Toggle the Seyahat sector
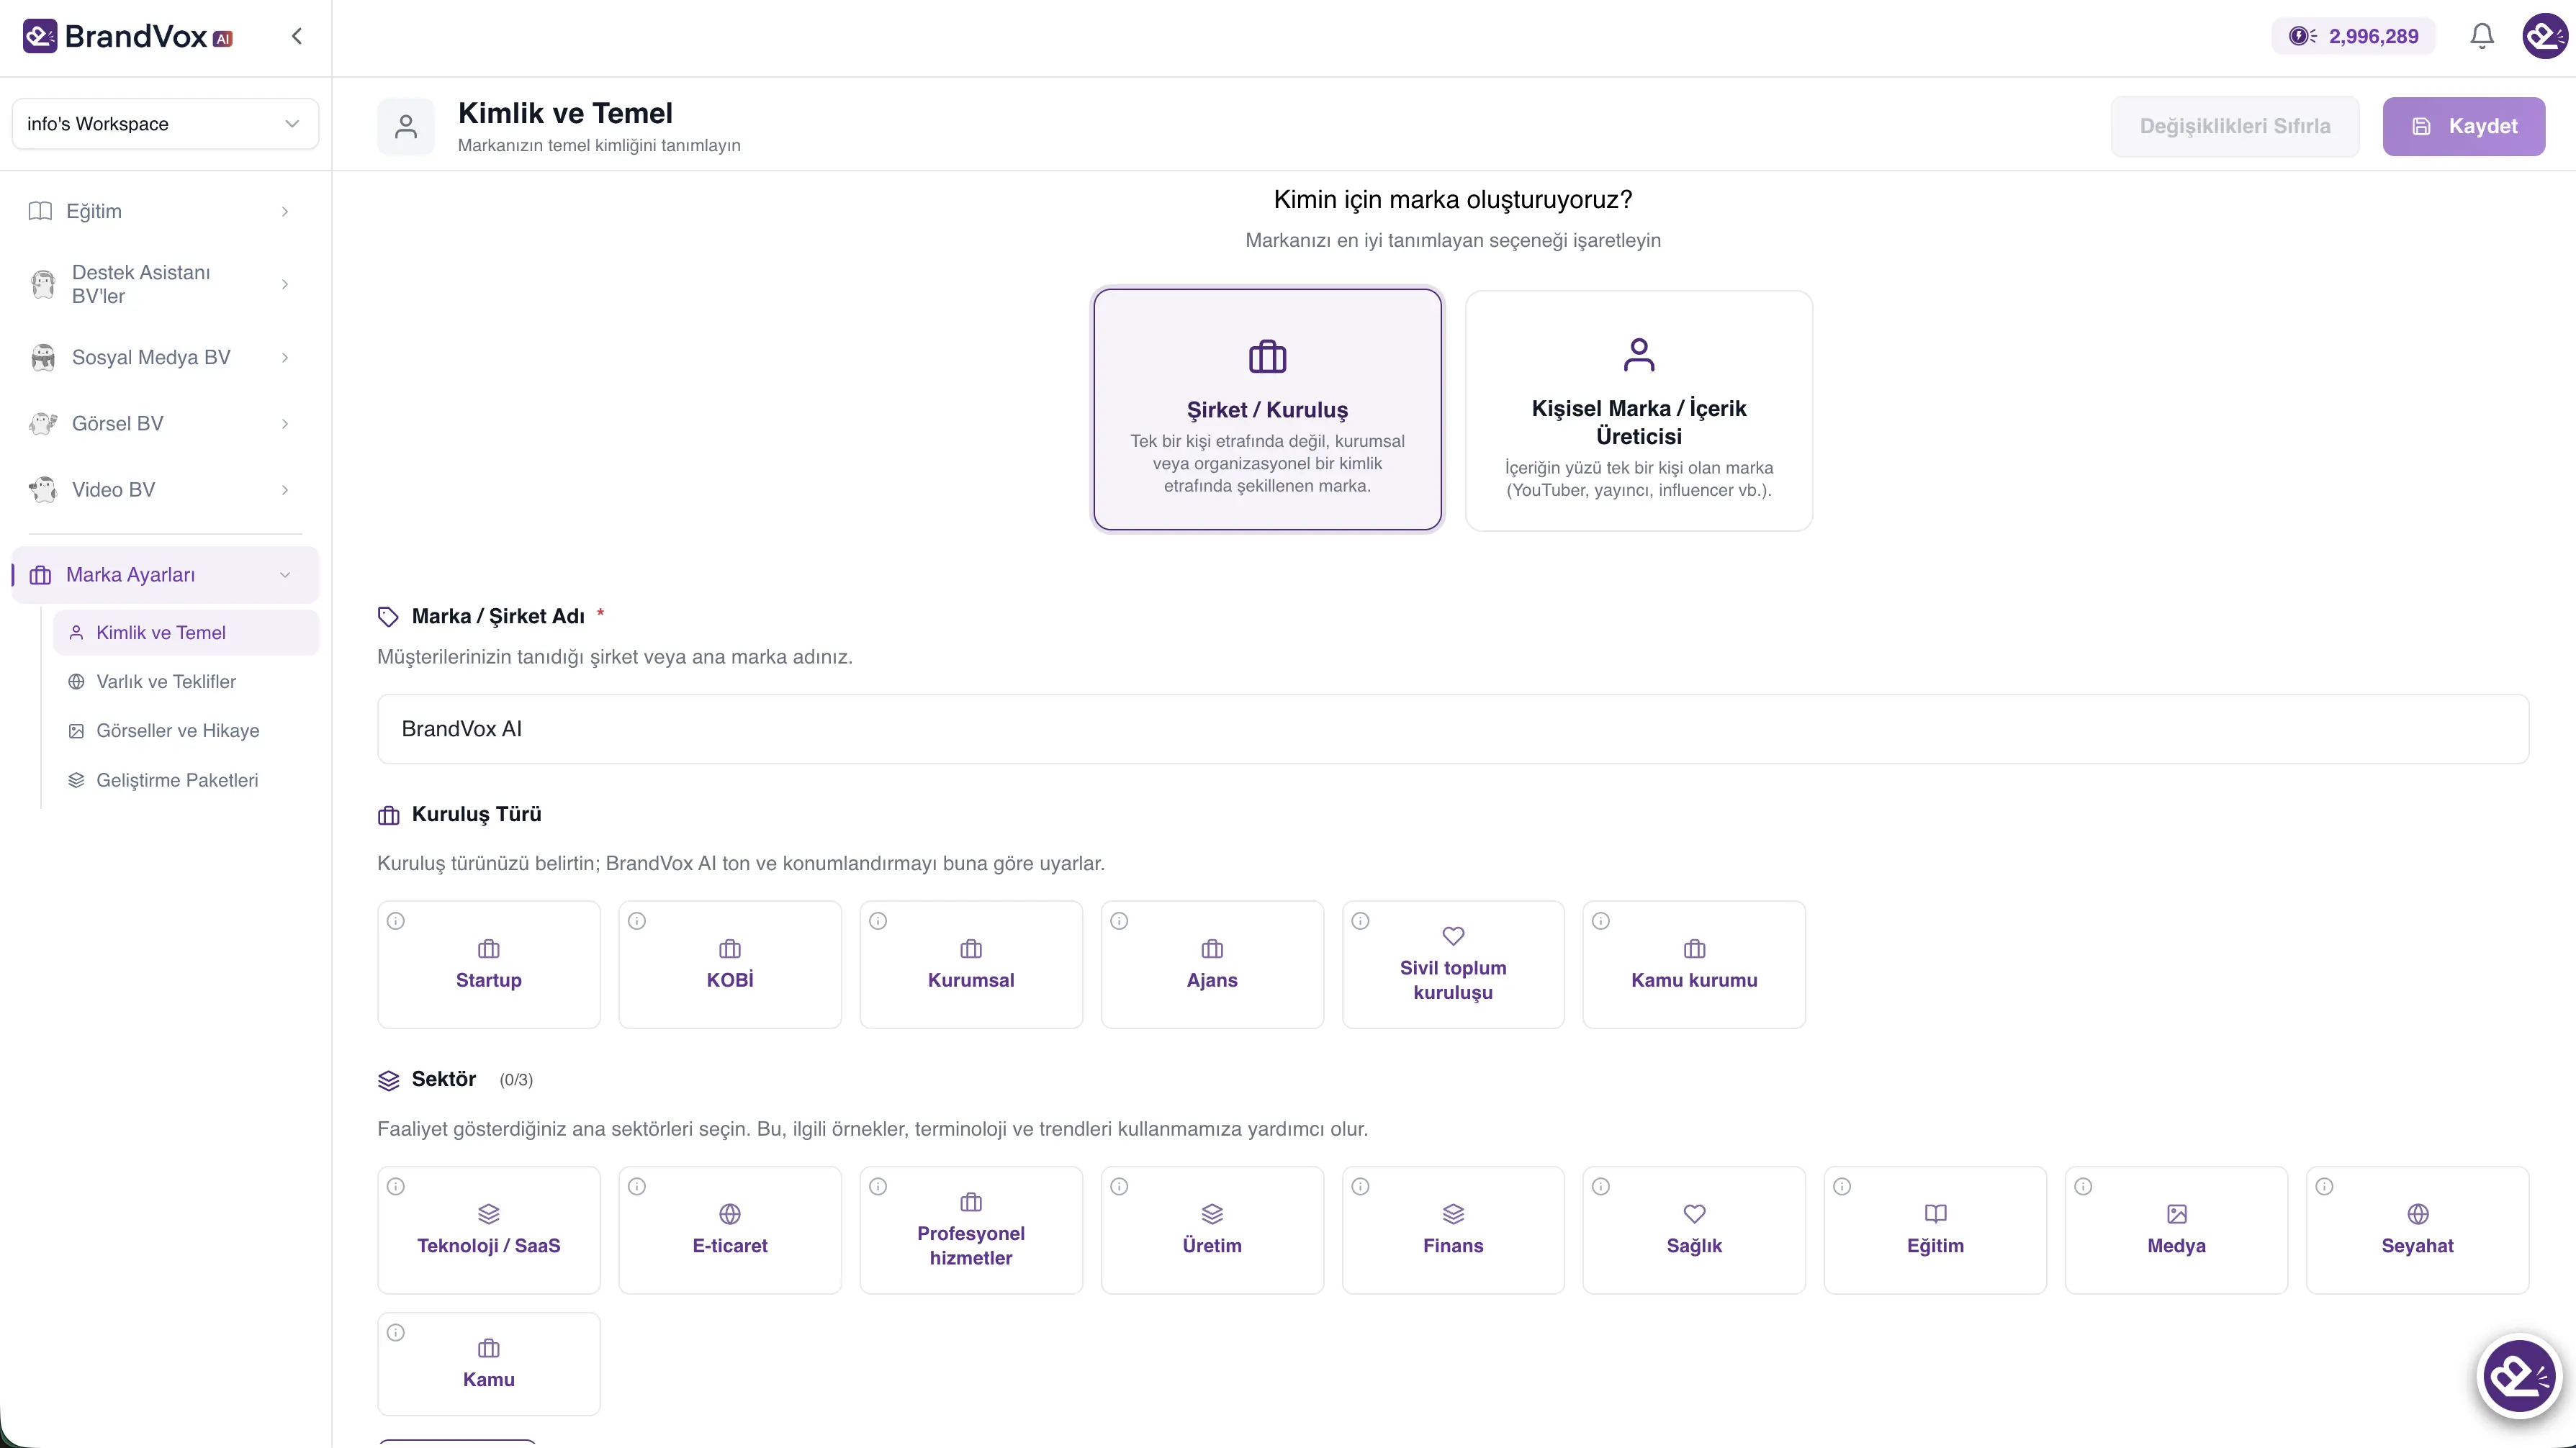This screenshot has width=2576, height=1448. [x=2417, y=1230]
